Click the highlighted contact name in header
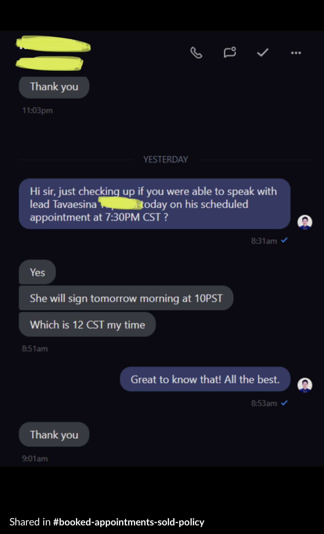Screen dimensions: 324x534 pyautogui.click(x=53, y=44)
